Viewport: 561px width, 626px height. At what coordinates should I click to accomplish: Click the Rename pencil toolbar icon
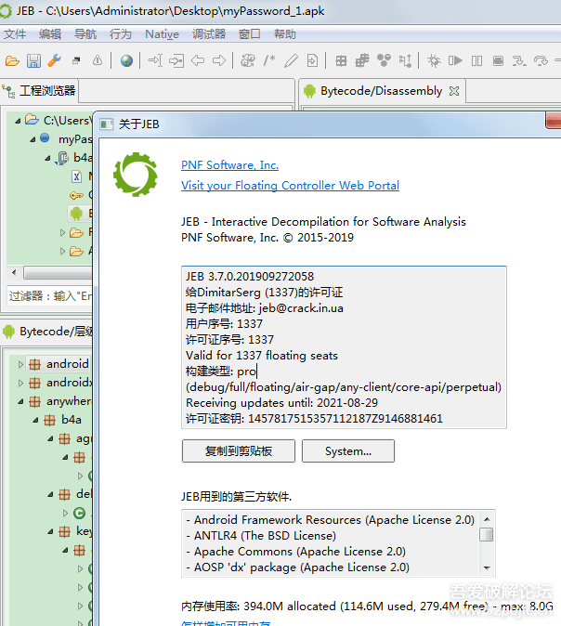coord(291,60)
